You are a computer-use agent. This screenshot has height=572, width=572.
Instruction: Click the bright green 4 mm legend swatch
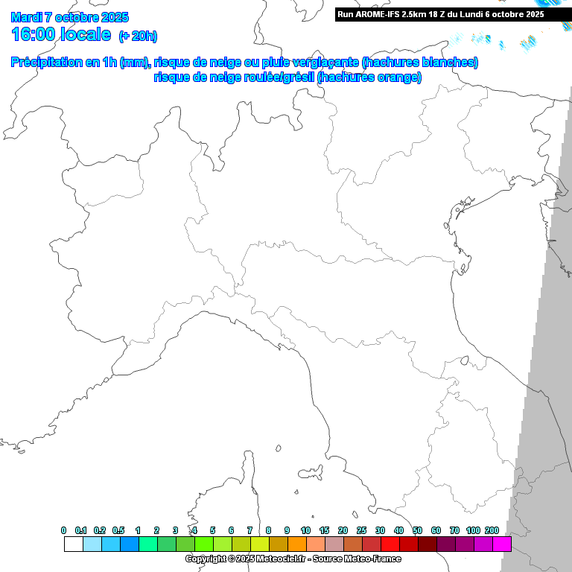click(203, 544)
